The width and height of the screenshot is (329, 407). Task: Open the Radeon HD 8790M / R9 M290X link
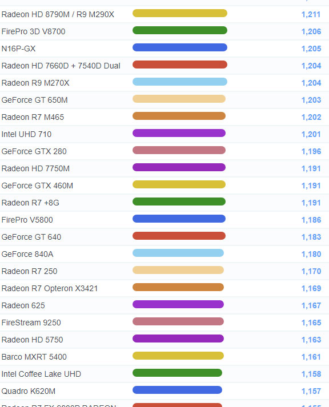pyautogui.click(x=58, y=14)
